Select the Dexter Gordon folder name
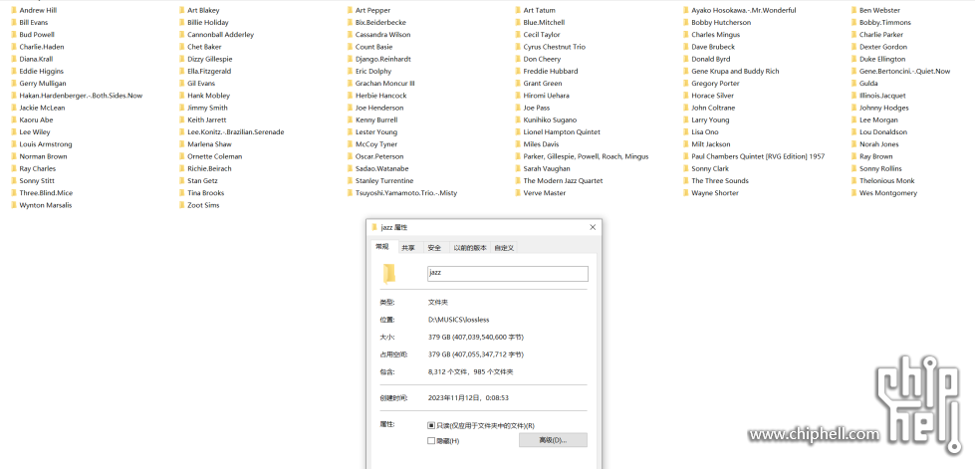Image resolution: width=975 pixels, height=469 pixels. [x=883, y=47]
